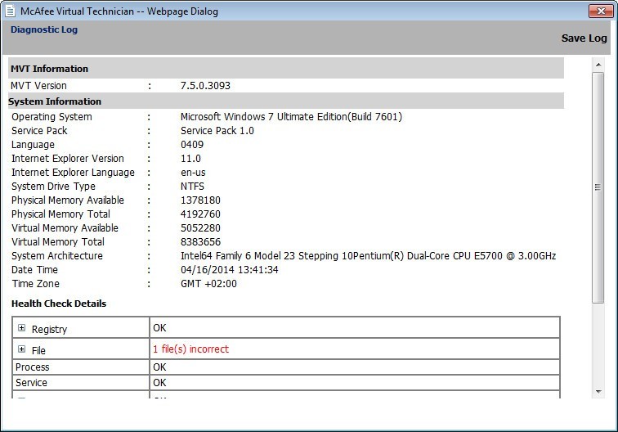Viewport: 618px width, 432px height.
Task: Close the McAfee Virtual Technician dialog
Action: point(601,11)
